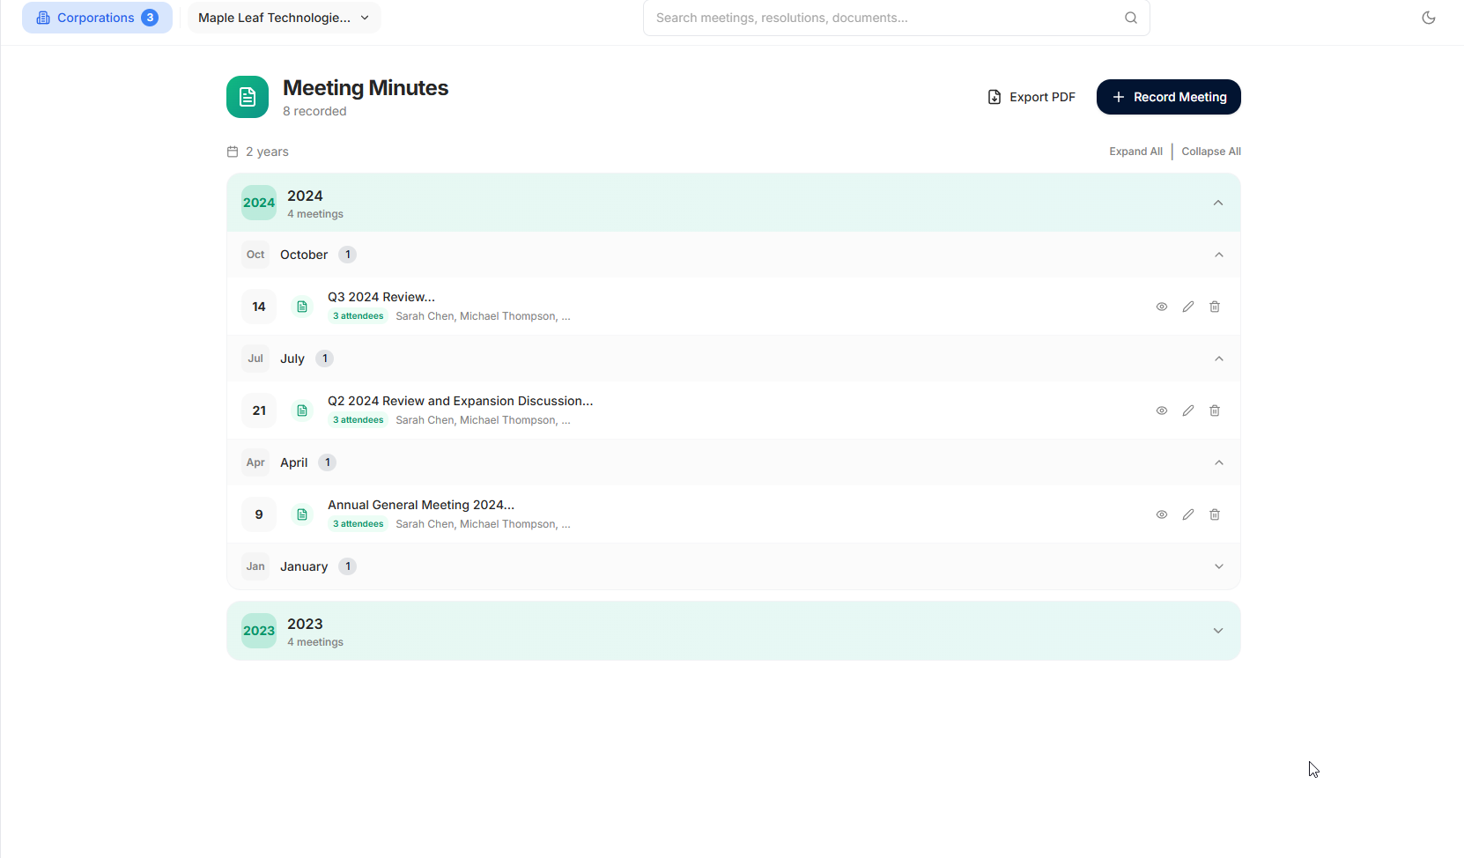The height and width of the screenshot is (858, 1464).
Task: Expand the January month section
Action: click(x=734, y=566)
